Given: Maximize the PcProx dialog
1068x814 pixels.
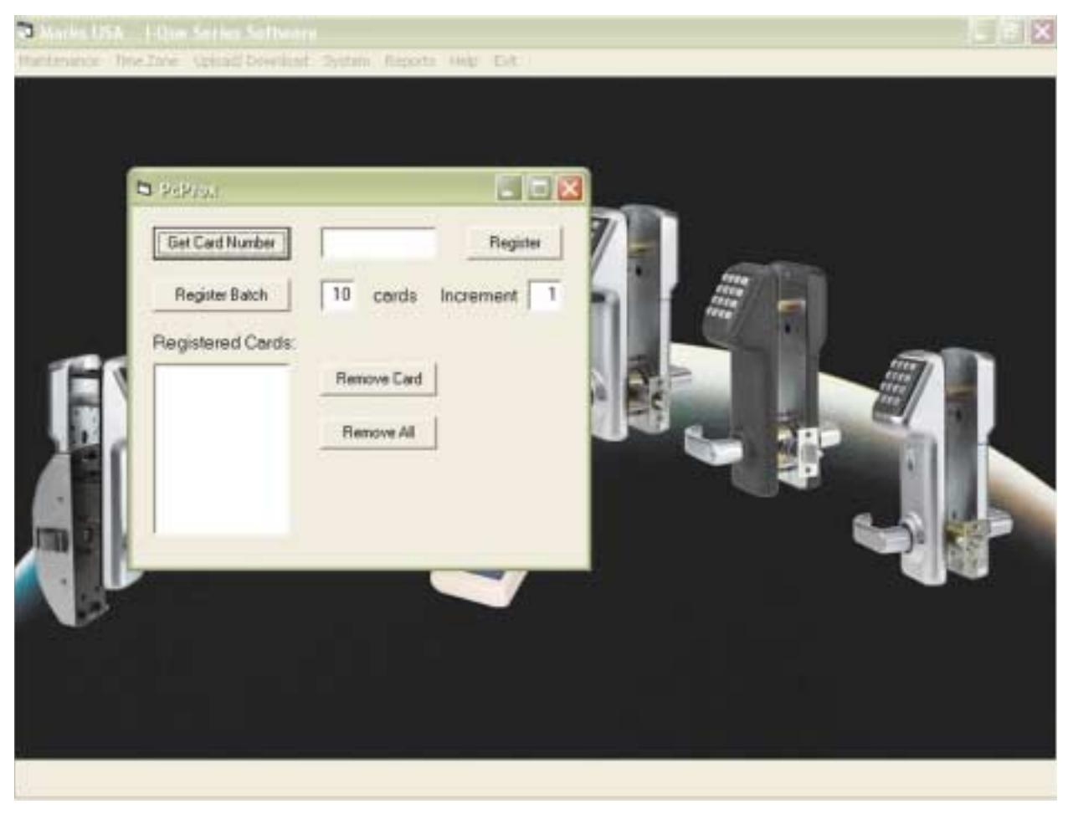Looking at the screenshot, I should pos(540,188).
